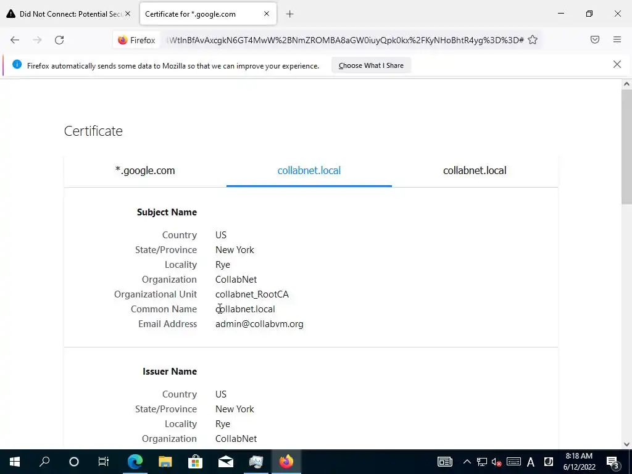Select the middle collabnet.local certificate tab
Screen dimensions: 632x474
pos(309,170)
